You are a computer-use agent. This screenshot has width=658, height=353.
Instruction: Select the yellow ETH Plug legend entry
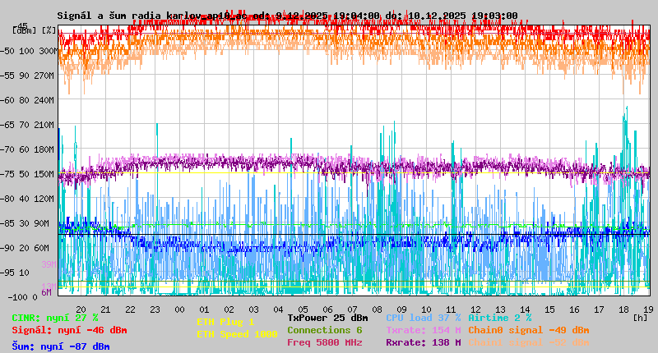point(225,322)
